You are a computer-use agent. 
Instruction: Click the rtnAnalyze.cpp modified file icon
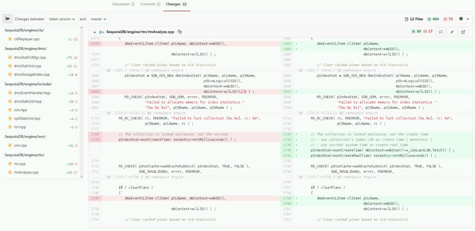10,172
